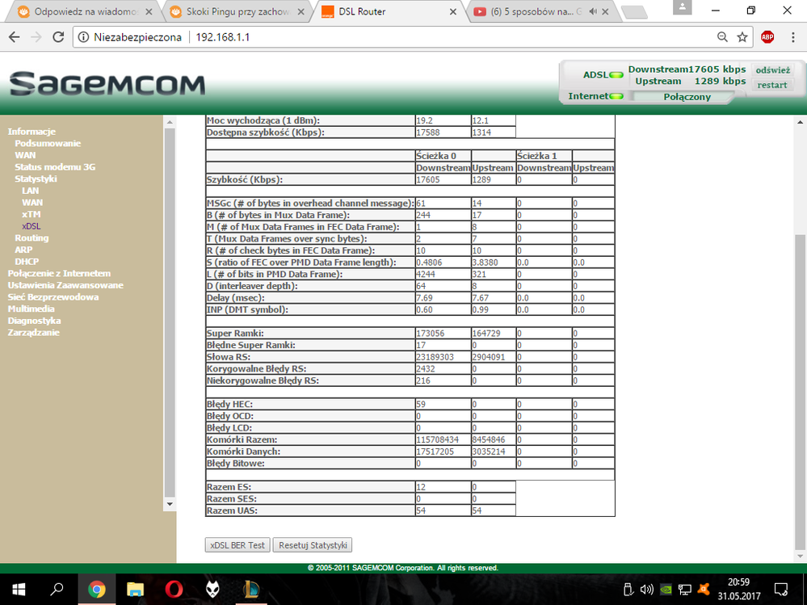Click the odśwież button in status panel

(x=772, y=70)
